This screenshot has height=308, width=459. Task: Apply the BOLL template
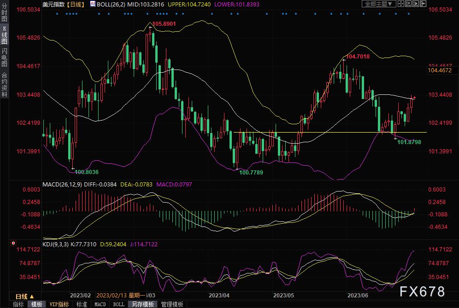118,304
